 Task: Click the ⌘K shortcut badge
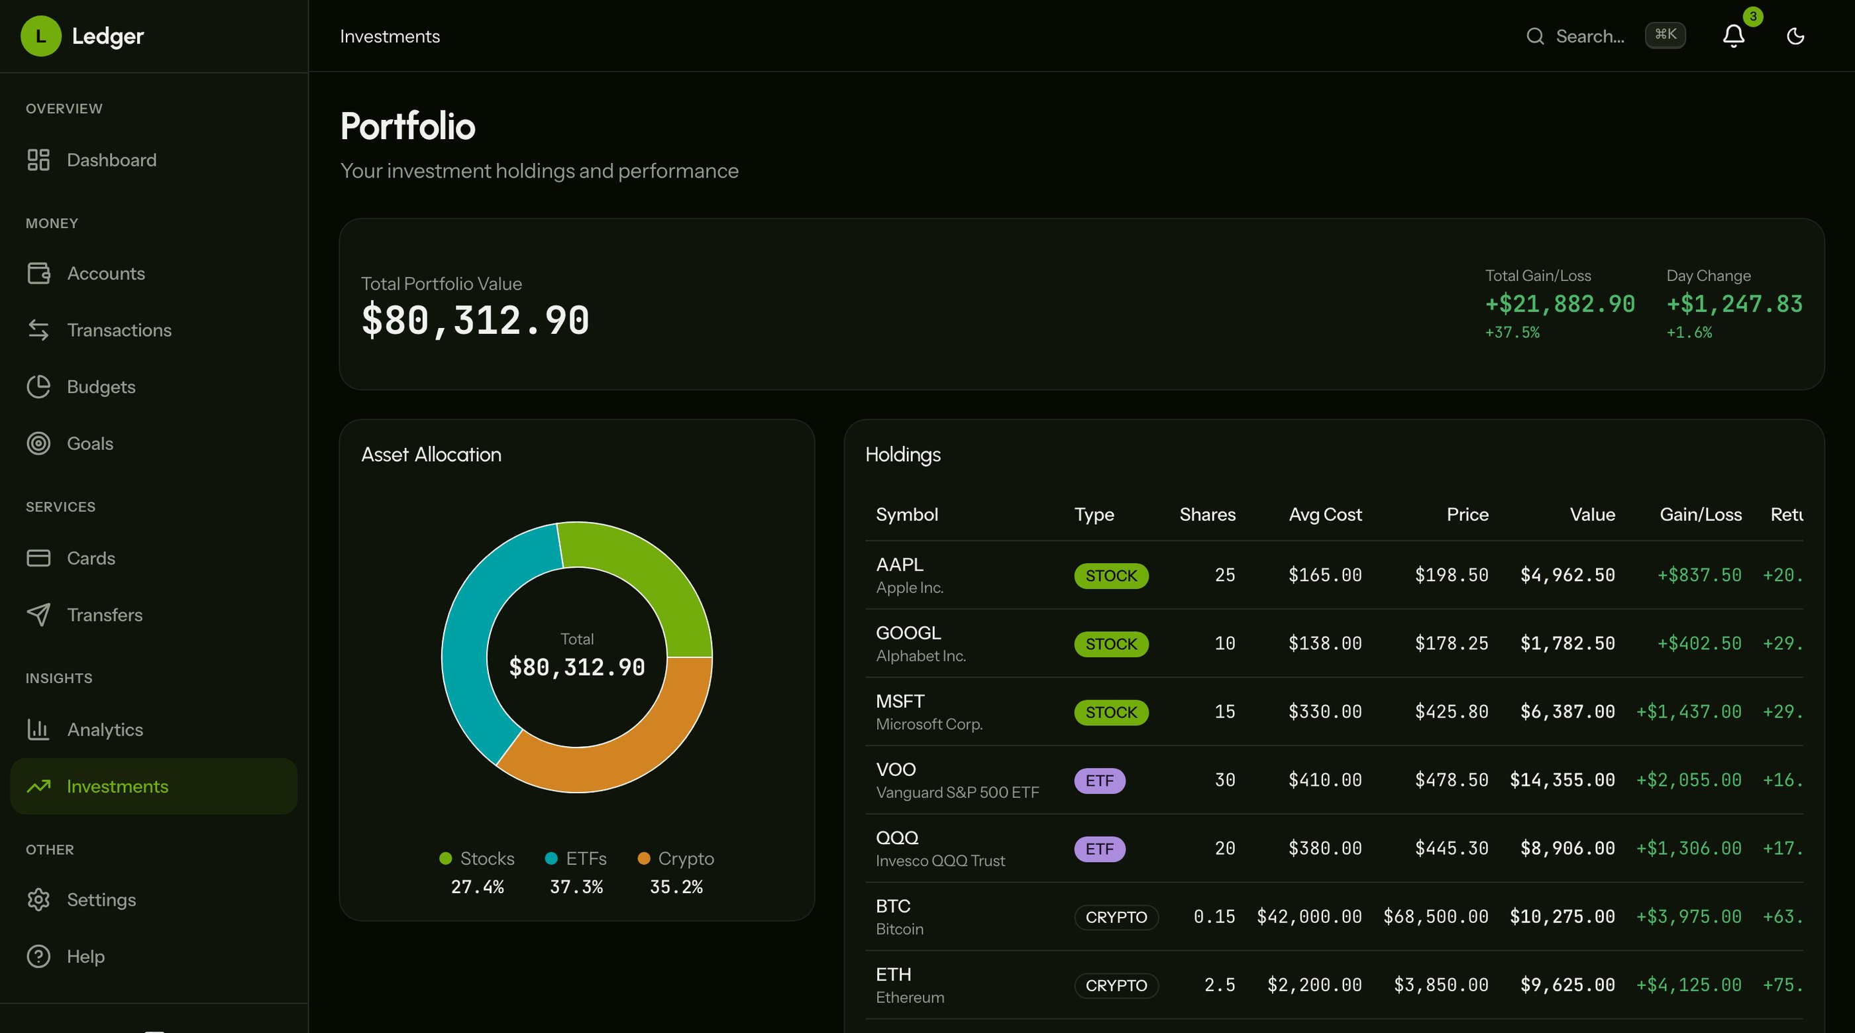coord(1665,34)
